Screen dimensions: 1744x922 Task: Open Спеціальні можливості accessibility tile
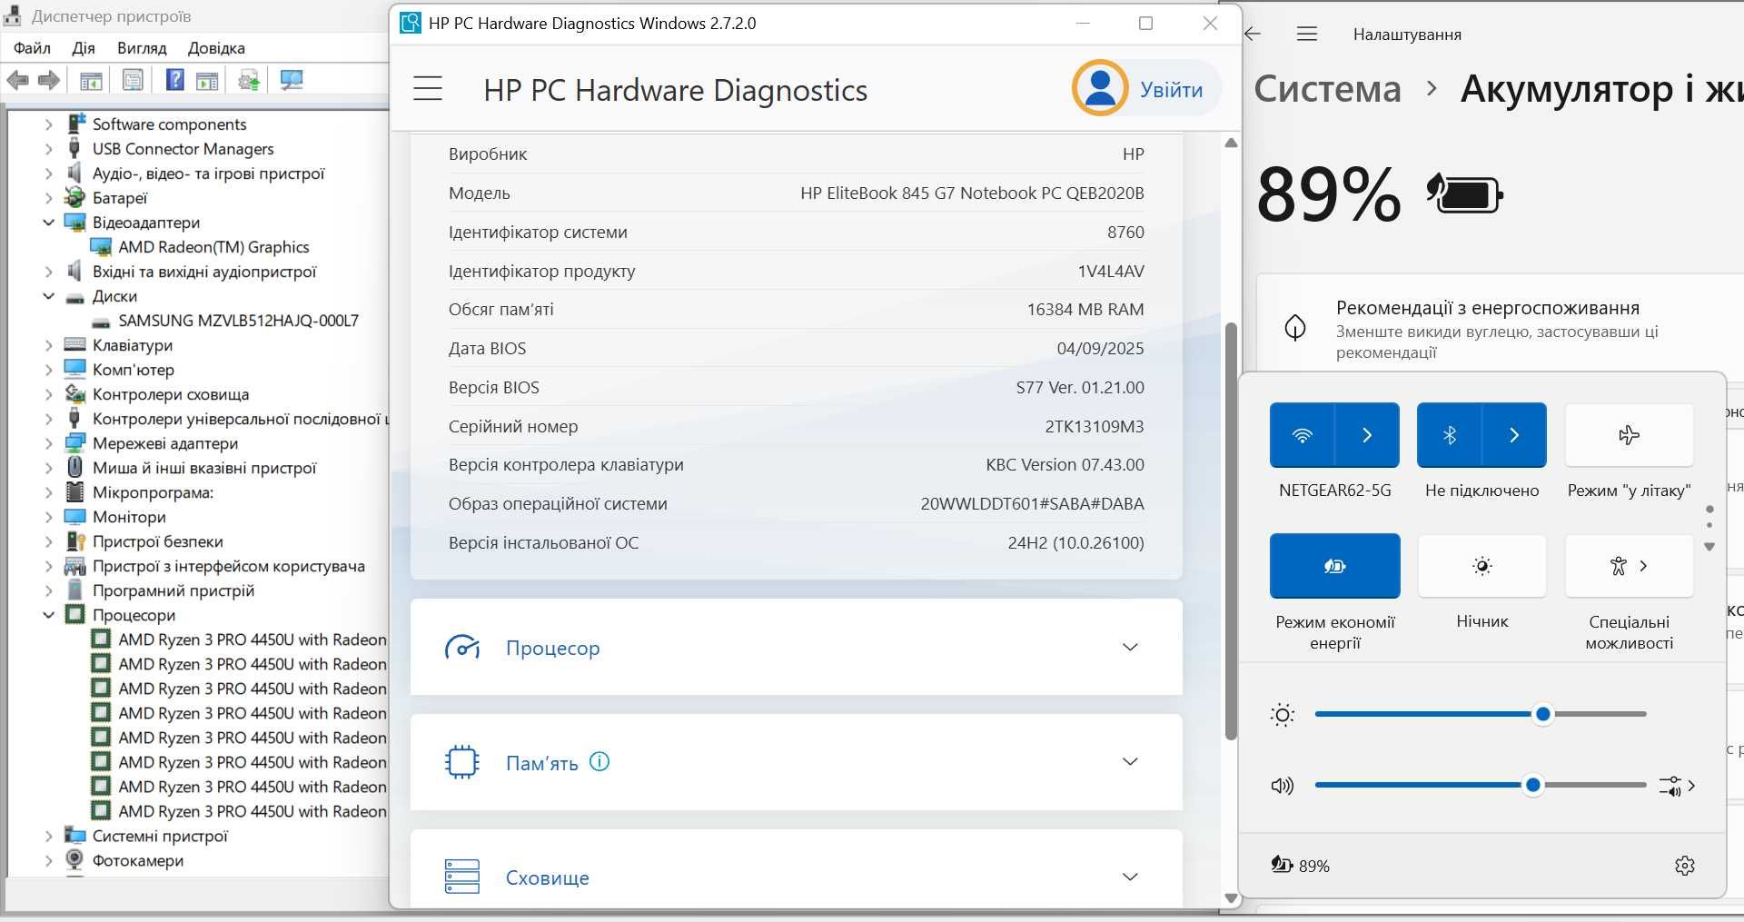pyautogui.click(x=1629, y=565)
